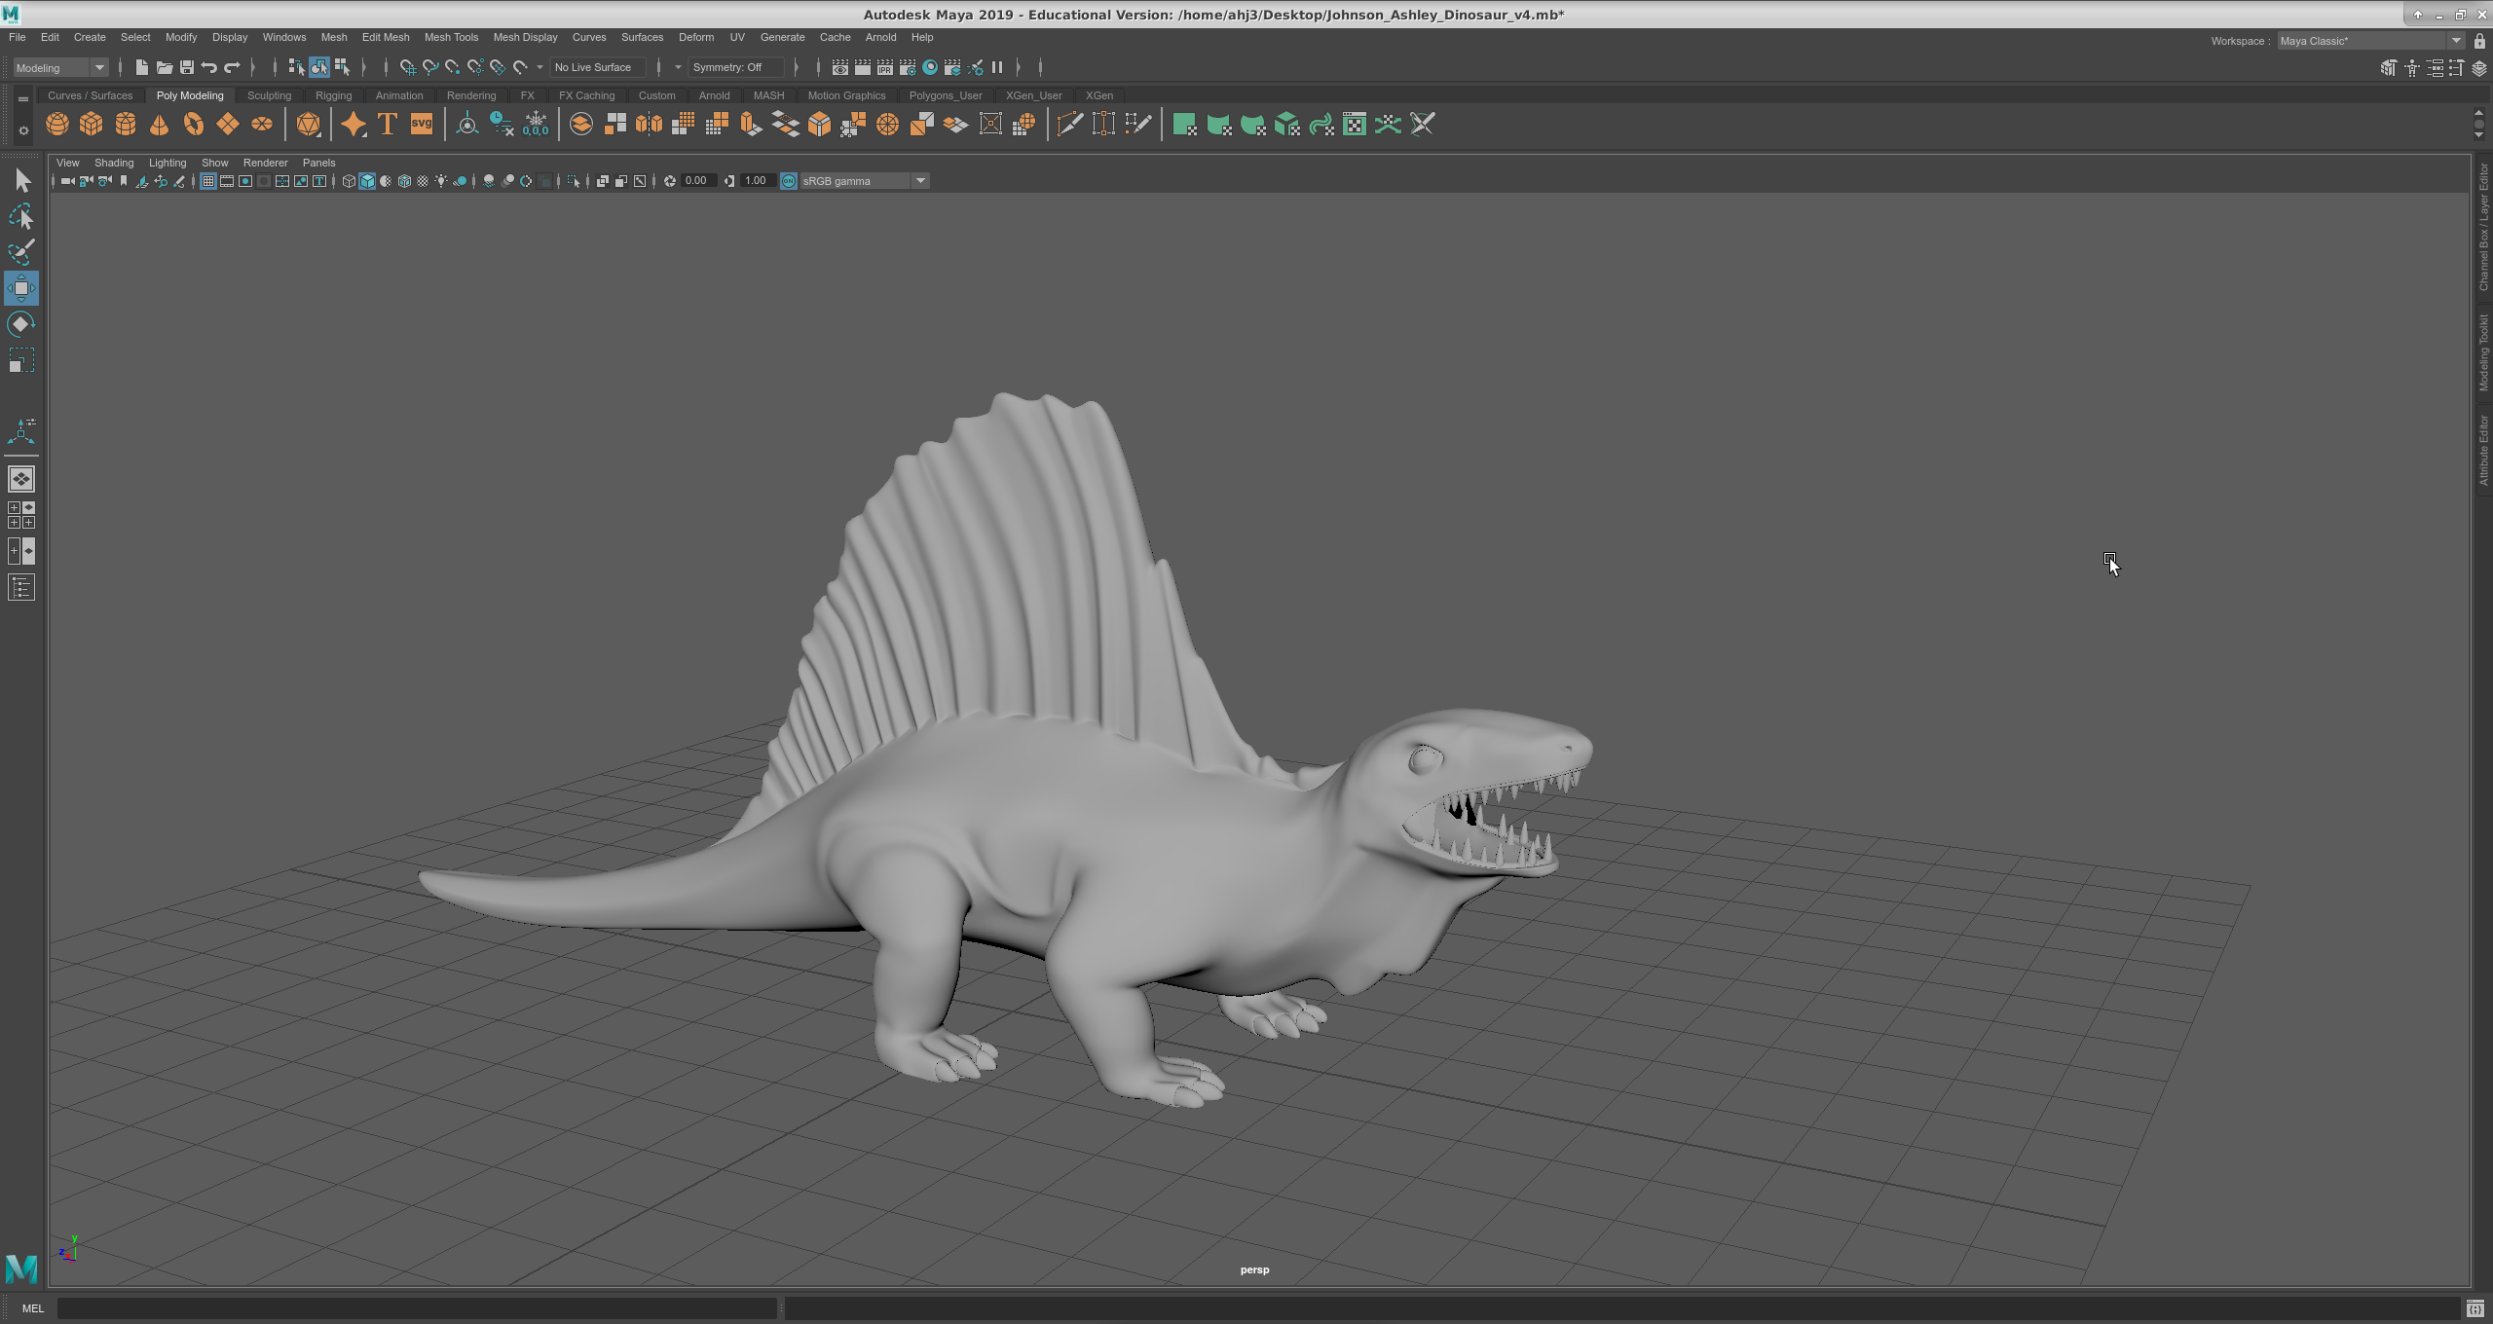This screenshot has height=1324, width=2493.
Task: Expand the sRGB gamma view transform dropdown
Action: [920, 181]
